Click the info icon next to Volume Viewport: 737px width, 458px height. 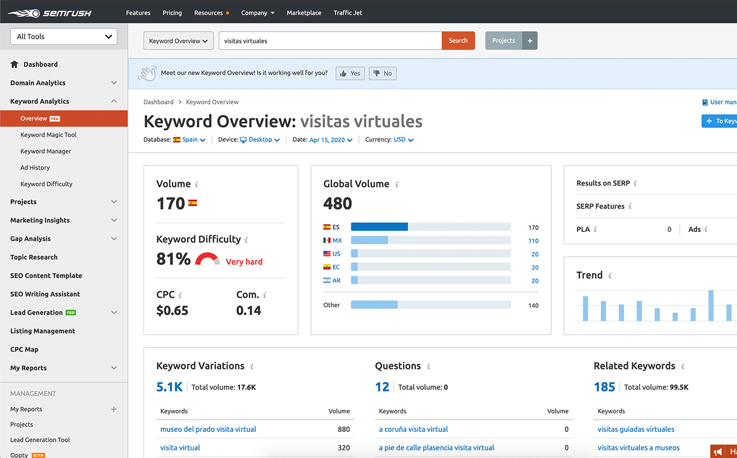197,184
